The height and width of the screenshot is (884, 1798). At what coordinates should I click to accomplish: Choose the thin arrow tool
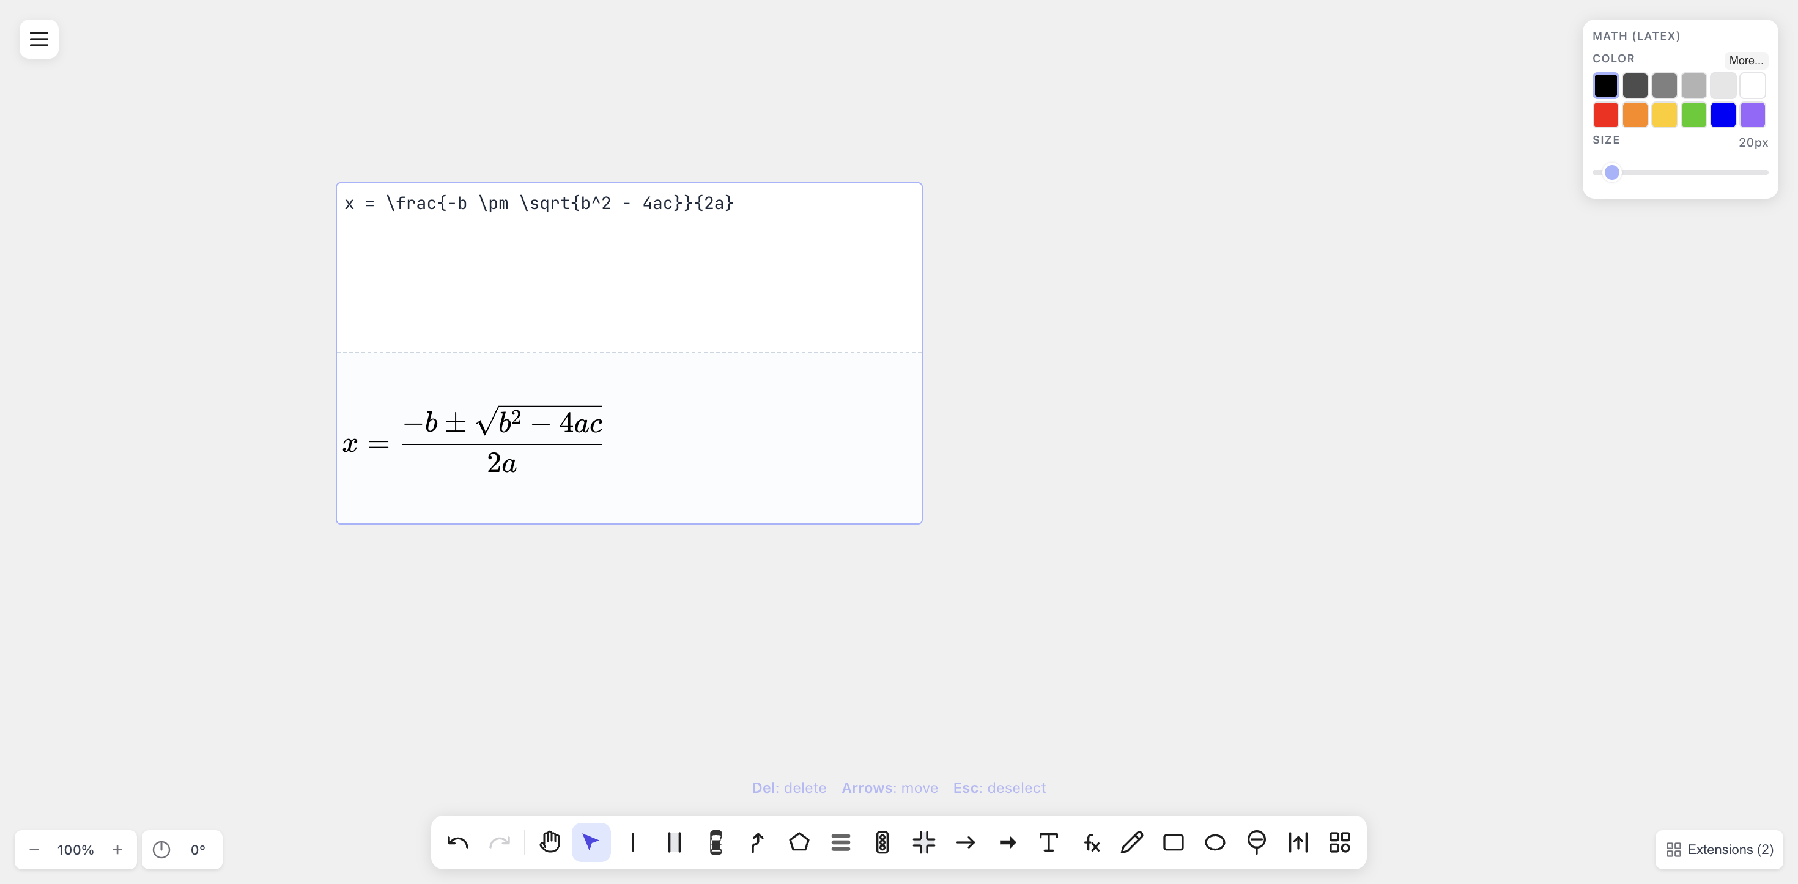(965, 843)
